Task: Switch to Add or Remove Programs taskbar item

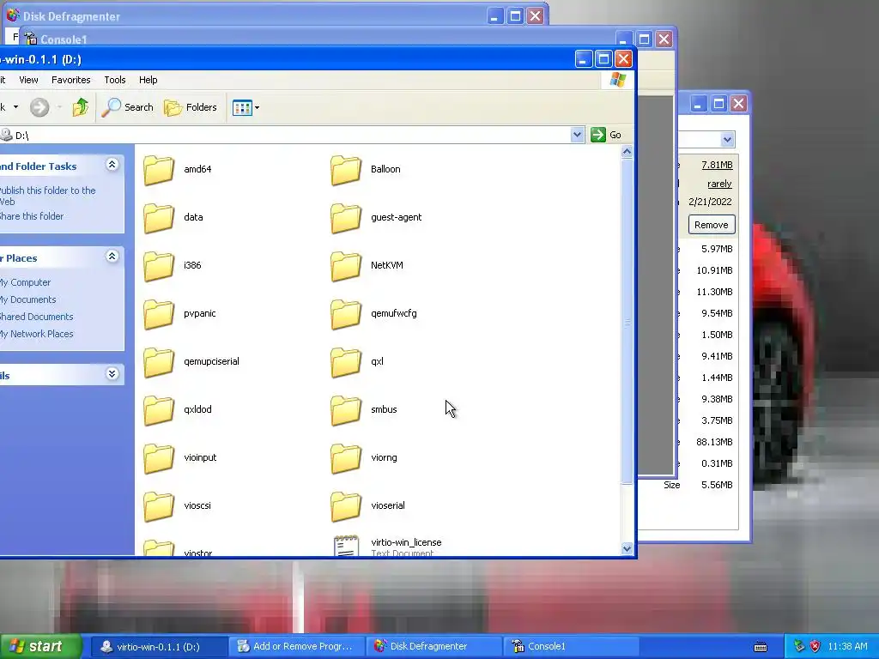Action: (296, 647)
